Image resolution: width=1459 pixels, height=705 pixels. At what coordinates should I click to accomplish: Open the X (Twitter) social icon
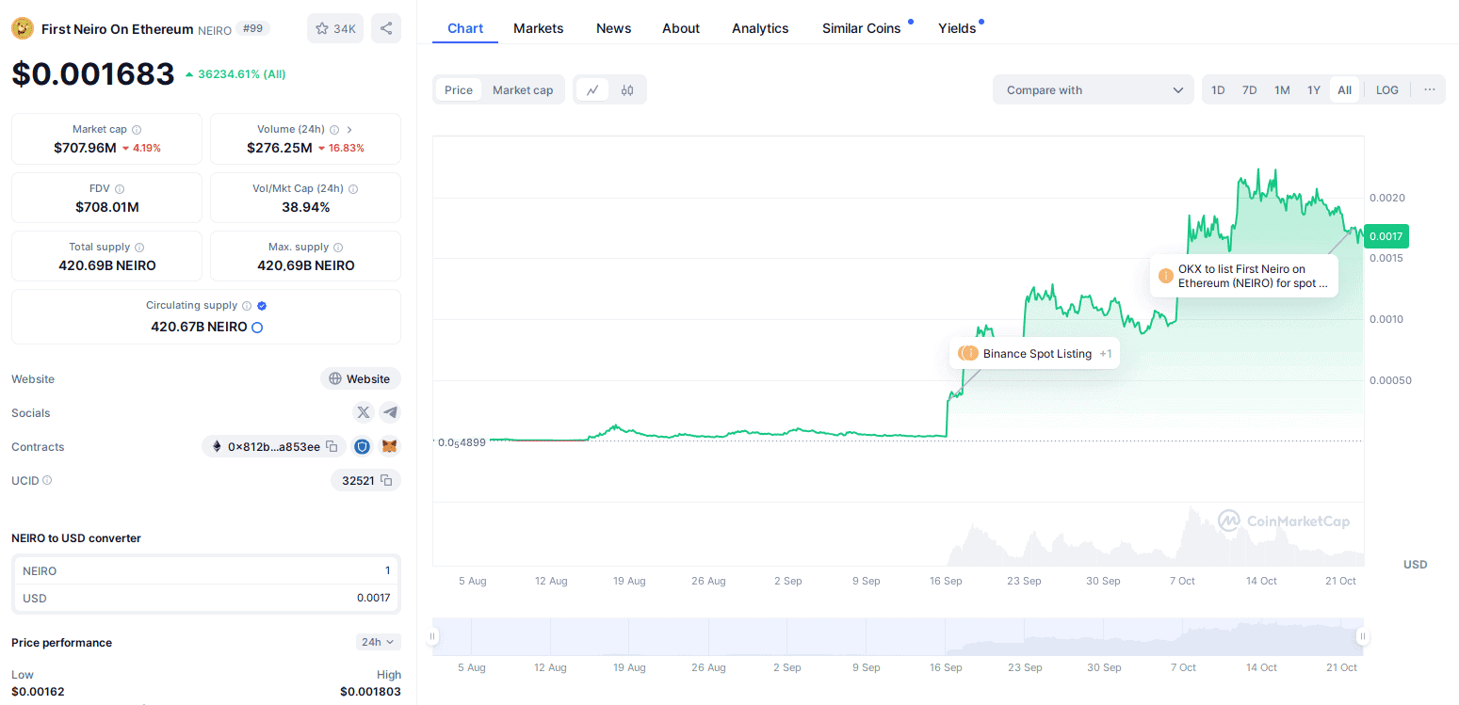coord(364,412)
